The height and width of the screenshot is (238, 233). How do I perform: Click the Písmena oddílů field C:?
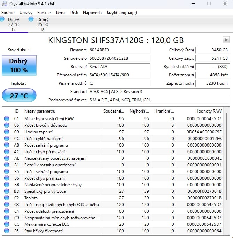coord(119,83)
